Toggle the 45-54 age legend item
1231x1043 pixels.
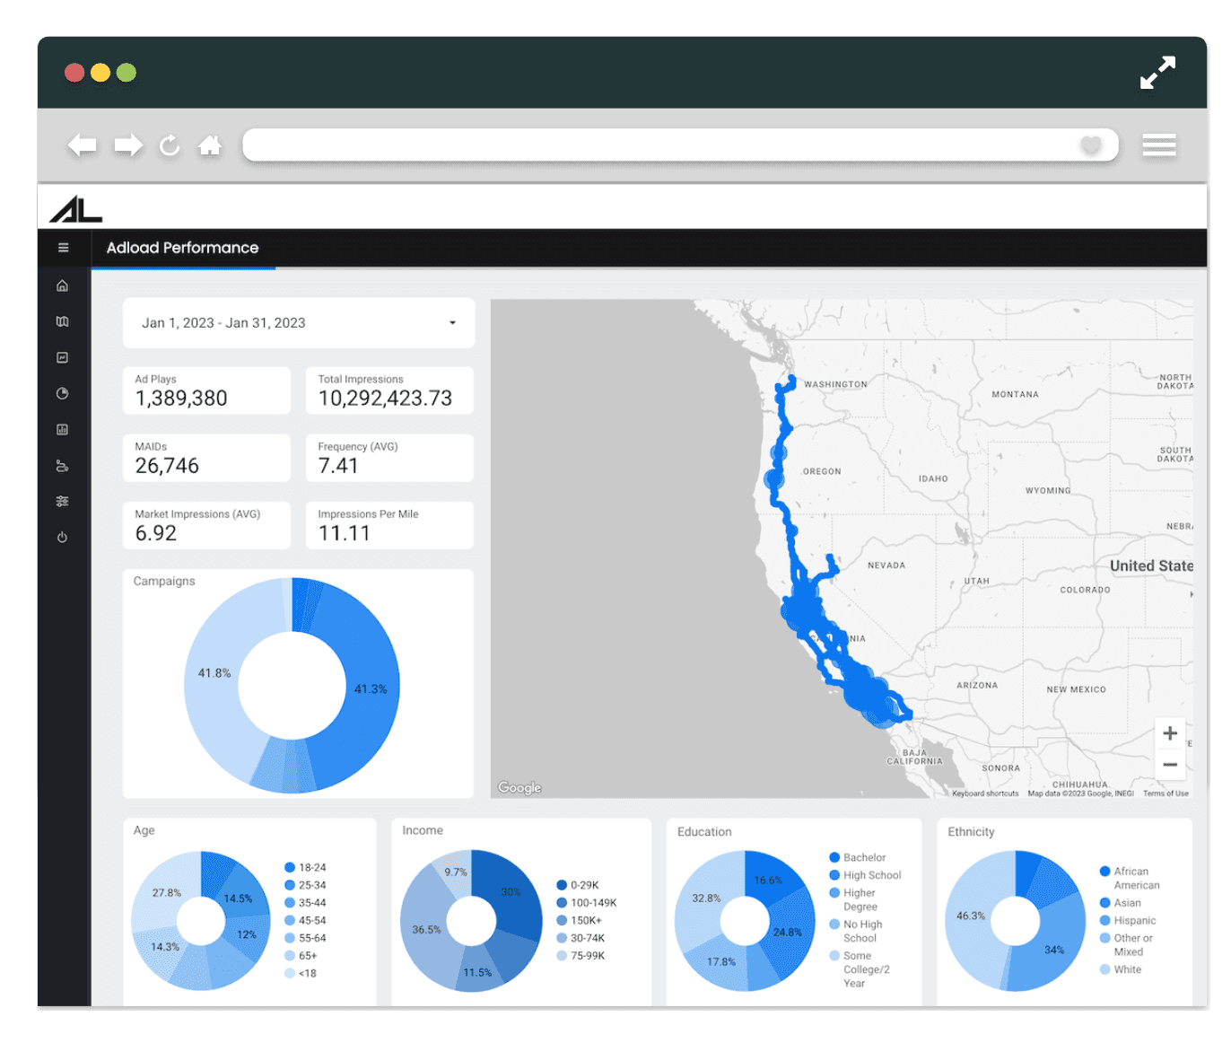[305, 921]
